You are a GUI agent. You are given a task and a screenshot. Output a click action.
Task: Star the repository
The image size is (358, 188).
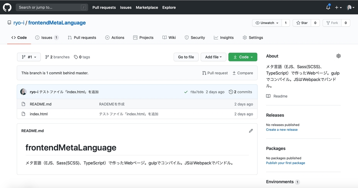click(302, 23)
